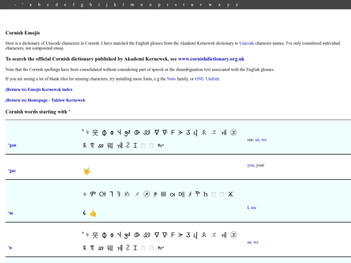Click the 'me' gloss link
Image resolution: width=351 pixels, height=263 pixels.
coord(253,208)
